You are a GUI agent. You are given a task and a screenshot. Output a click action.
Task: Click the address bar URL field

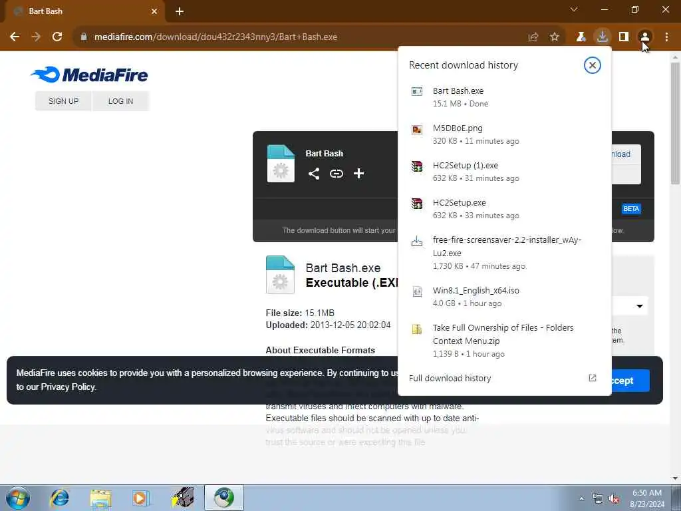tap(300, 37)
